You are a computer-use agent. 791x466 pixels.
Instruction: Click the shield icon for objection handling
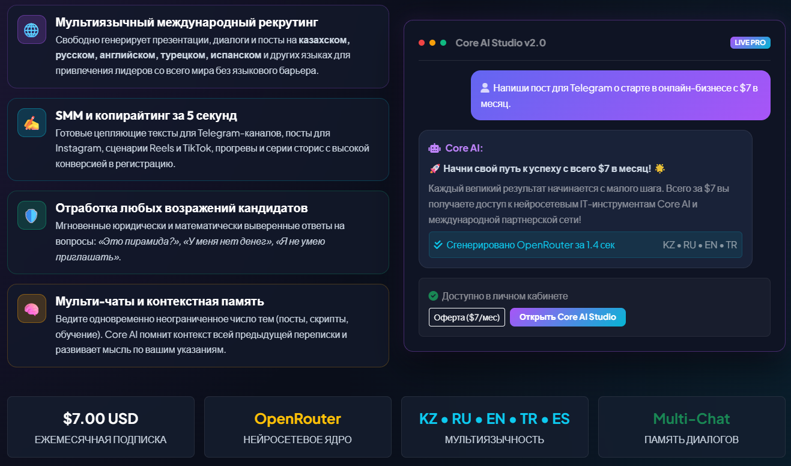(x=32, y=215)
